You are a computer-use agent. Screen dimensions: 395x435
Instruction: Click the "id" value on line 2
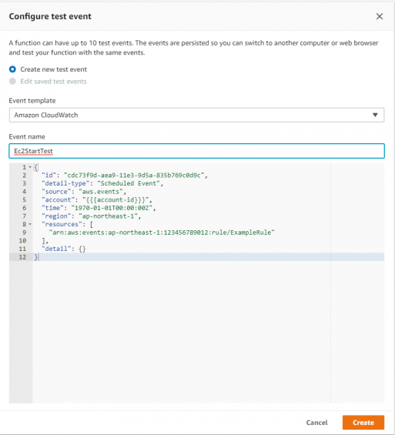(134, 176)
